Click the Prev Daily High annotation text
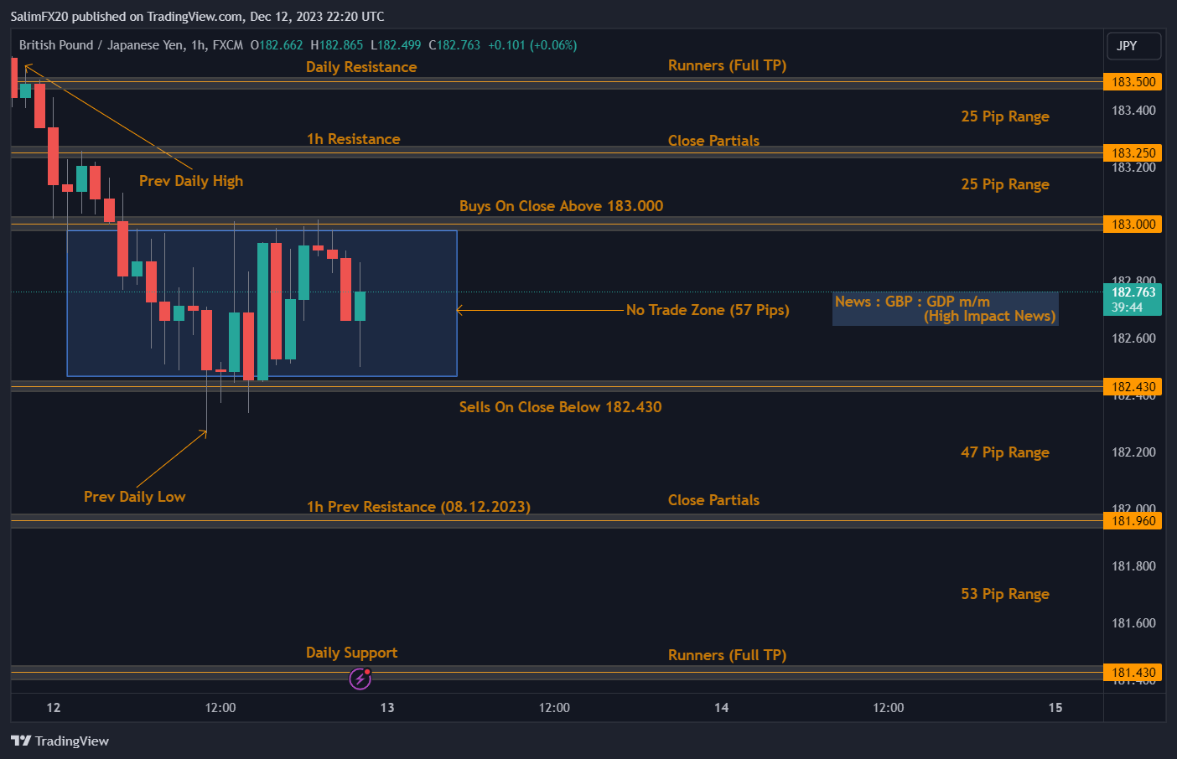This screenshot has height=759, width=1177. [x=191, y=181]
